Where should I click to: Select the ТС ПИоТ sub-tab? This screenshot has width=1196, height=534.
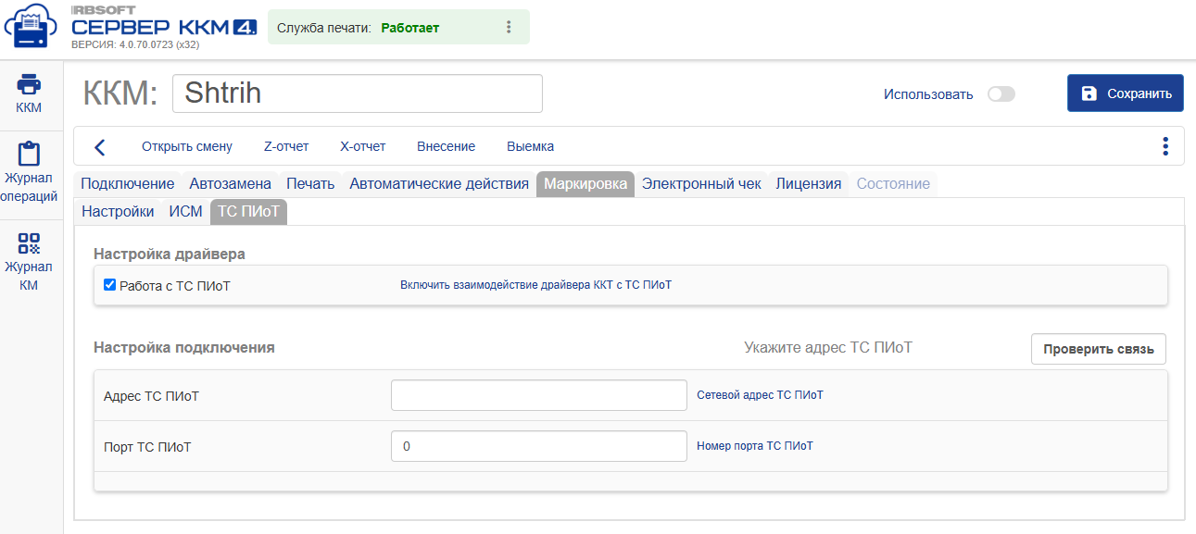(249, 211)
